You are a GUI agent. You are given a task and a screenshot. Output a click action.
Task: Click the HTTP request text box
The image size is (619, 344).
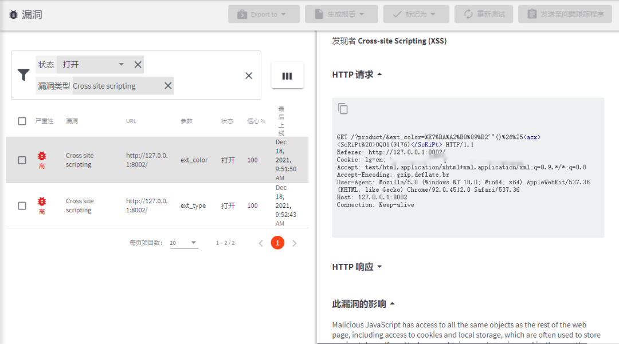click(468, 168)
